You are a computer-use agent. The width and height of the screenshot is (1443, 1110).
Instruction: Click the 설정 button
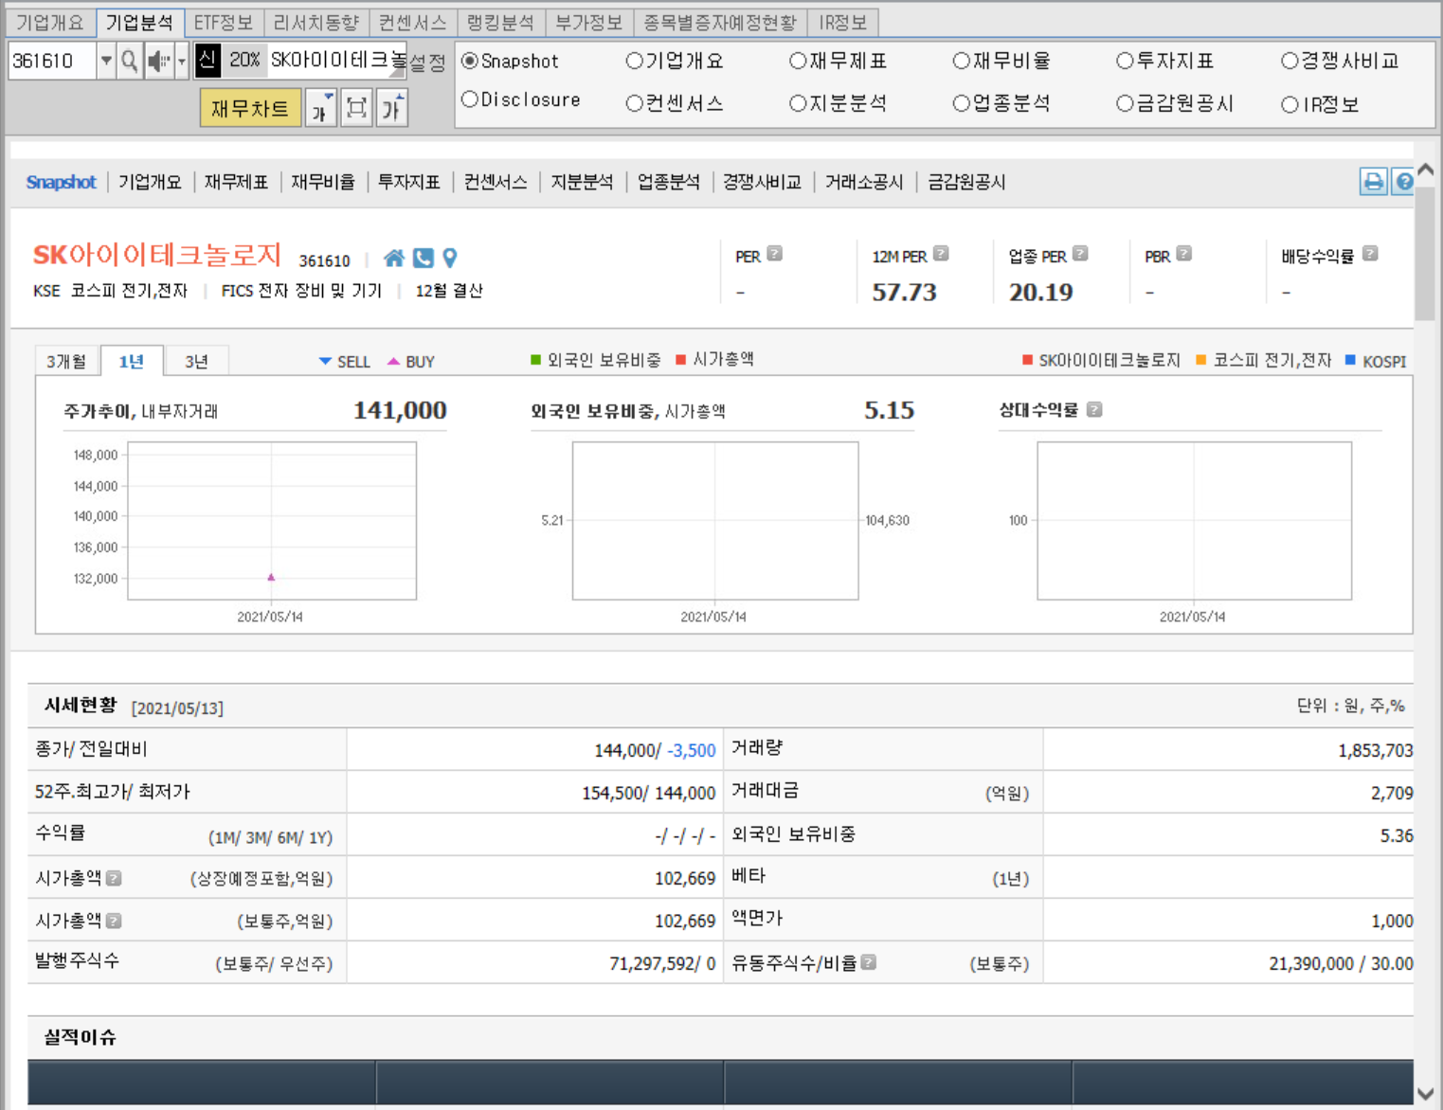point(427,63)
